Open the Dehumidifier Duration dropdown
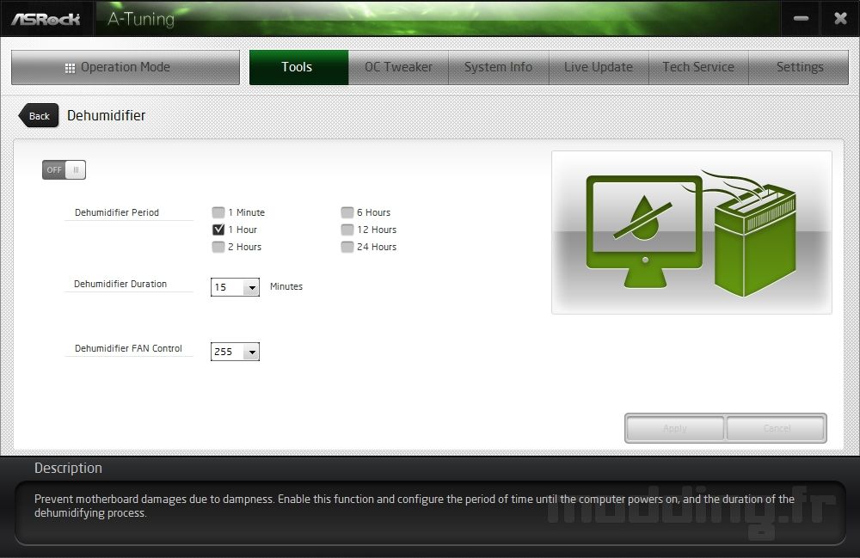 235,286
